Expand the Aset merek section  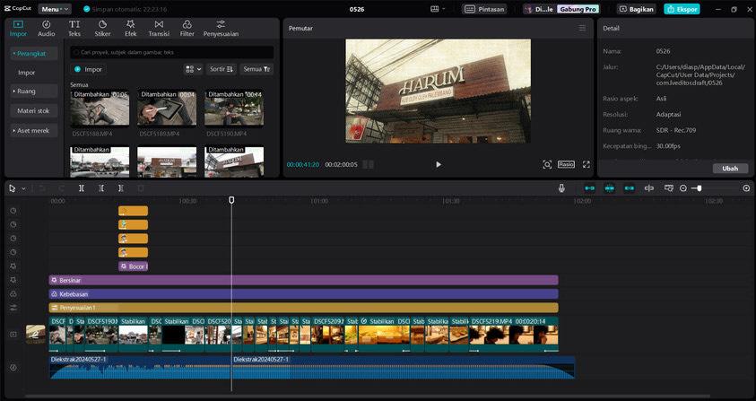32,130
